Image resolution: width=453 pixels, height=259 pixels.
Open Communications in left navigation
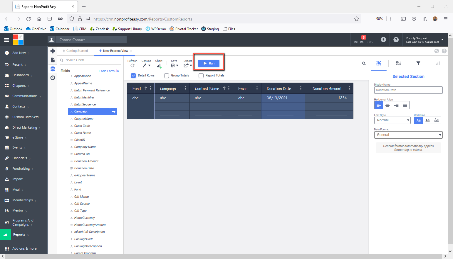pos(25,96)
